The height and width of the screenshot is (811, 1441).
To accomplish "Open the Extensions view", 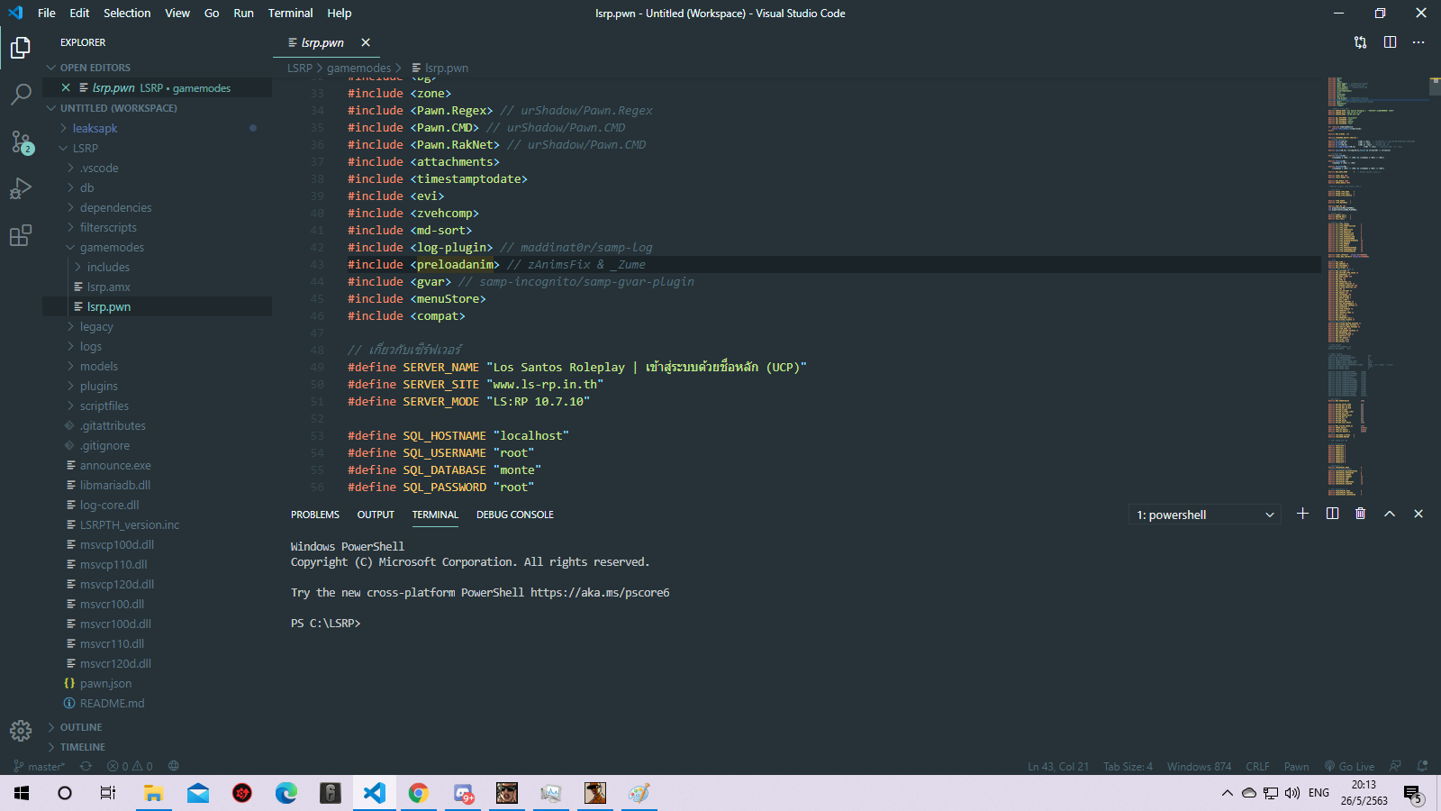I will pyautogui.click(x=21, y=235).
